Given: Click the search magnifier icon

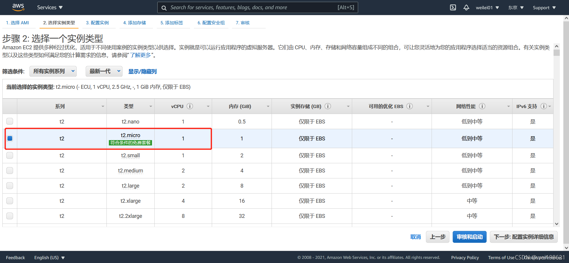Looking at the screenshot, I should click(x=164, y=8).
